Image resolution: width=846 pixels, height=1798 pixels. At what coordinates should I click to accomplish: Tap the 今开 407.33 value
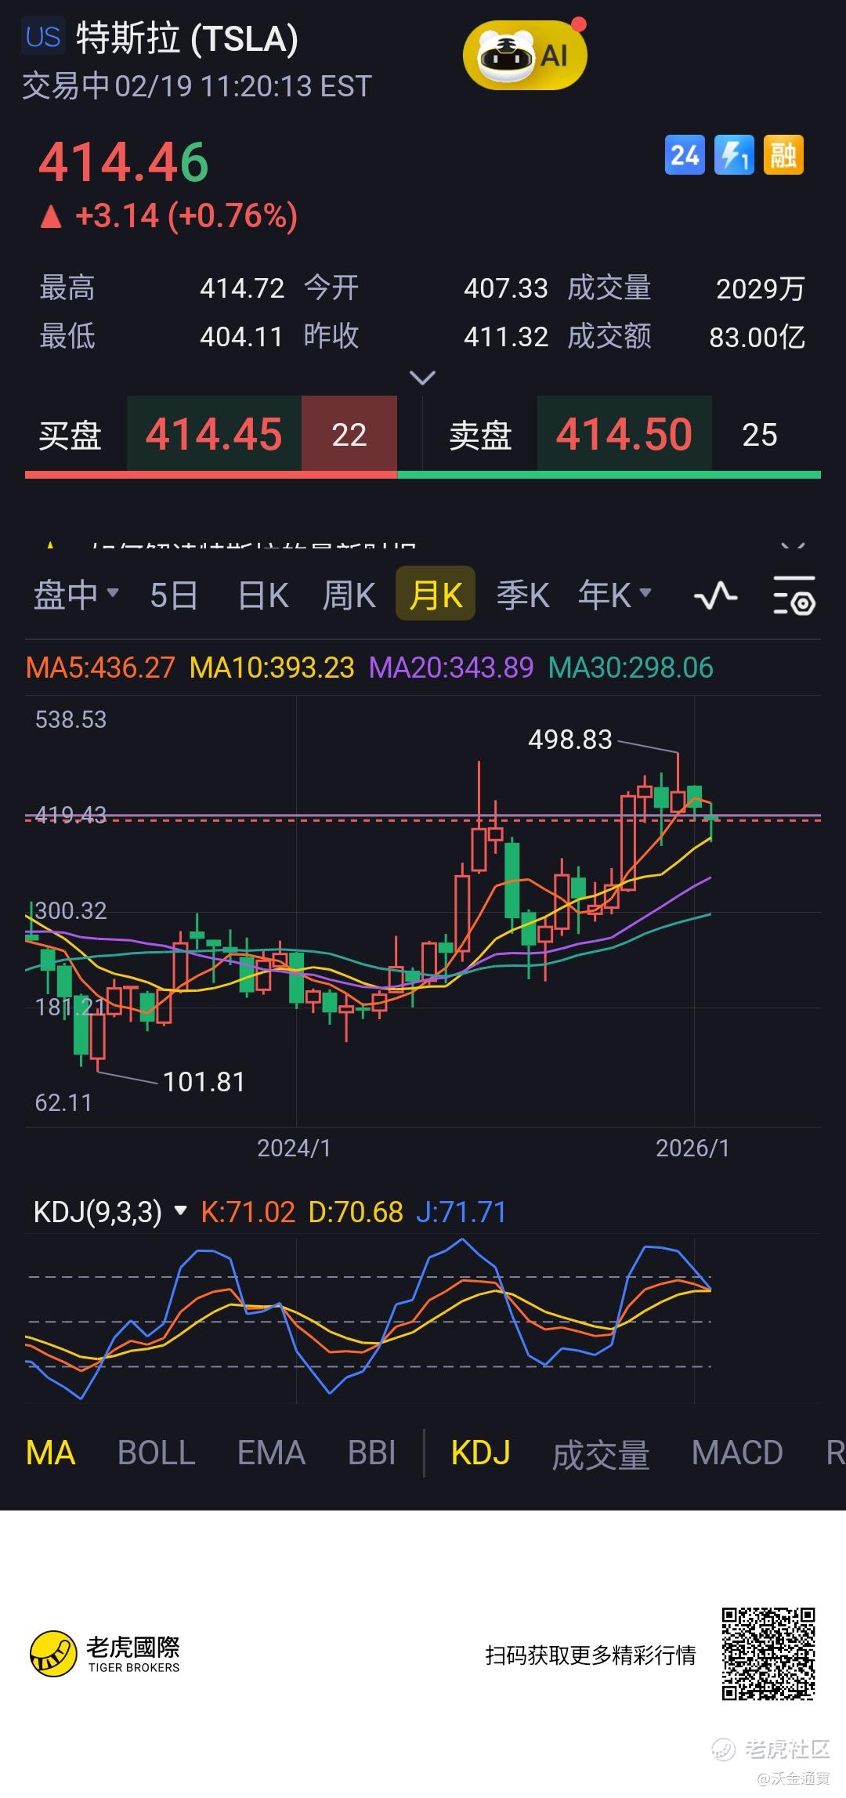(506, 288)
